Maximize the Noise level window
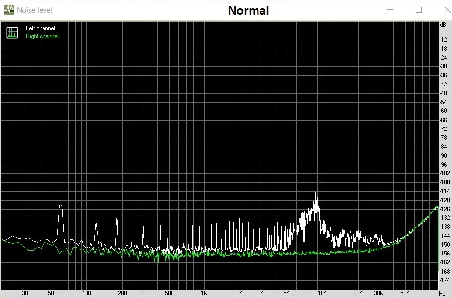Viewport: 452px width, 298px height. pyautogui.click(x=419, y=10)
